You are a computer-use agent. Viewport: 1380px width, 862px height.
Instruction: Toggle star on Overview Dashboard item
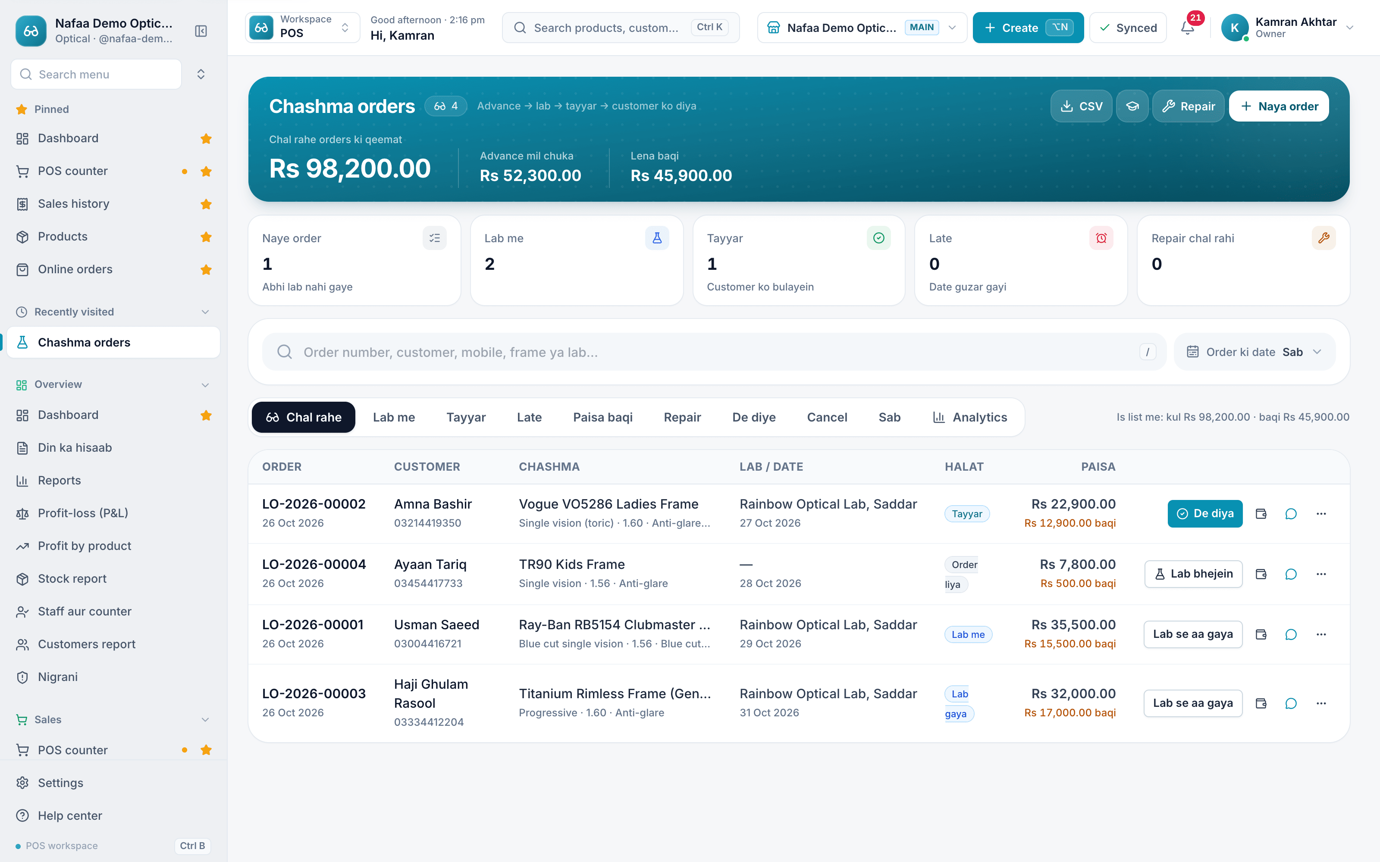point(206,415)
